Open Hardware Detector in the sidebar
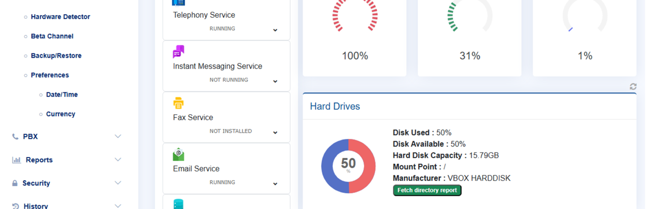Screen dimensions: 652x209 point(60,17)
